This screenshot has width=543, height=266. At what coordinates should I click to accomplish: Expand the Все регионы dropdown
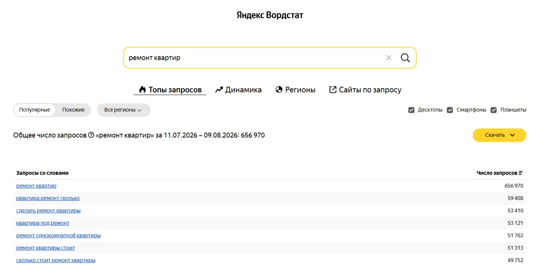tap(124, 110)
